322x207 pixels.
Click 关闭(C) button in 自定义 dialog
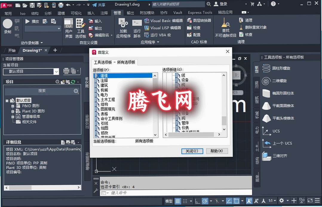click(192, 151)
